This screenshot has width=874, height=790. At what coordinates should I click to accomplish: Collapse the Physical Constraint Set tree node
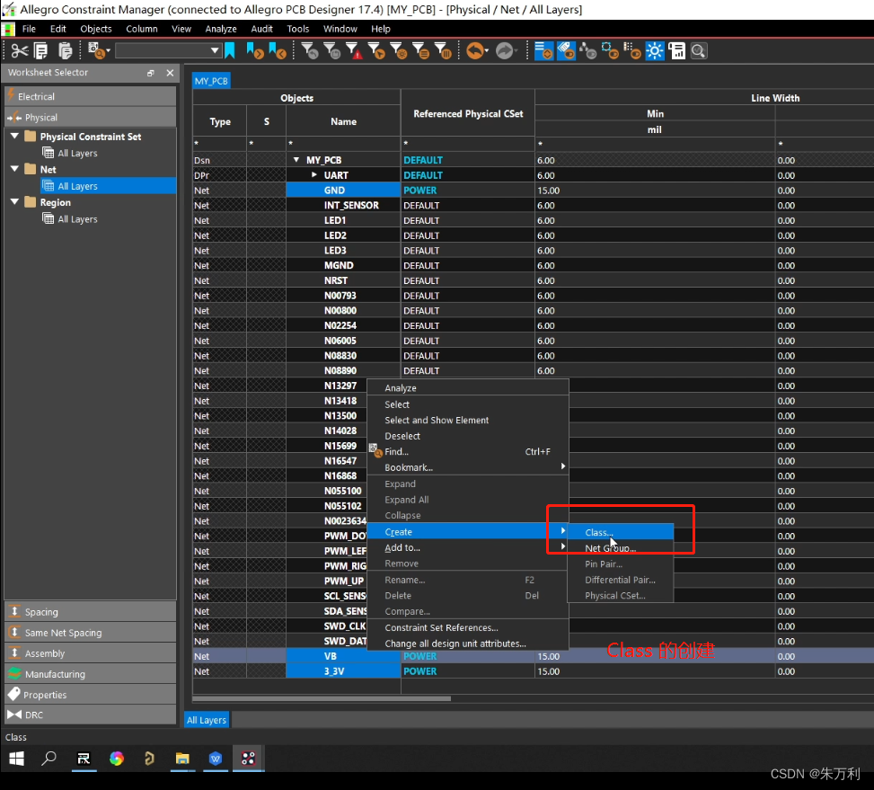click(x=15, y=136)
